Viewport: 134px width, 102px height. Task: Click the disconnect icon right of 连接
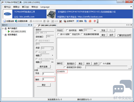61,21
